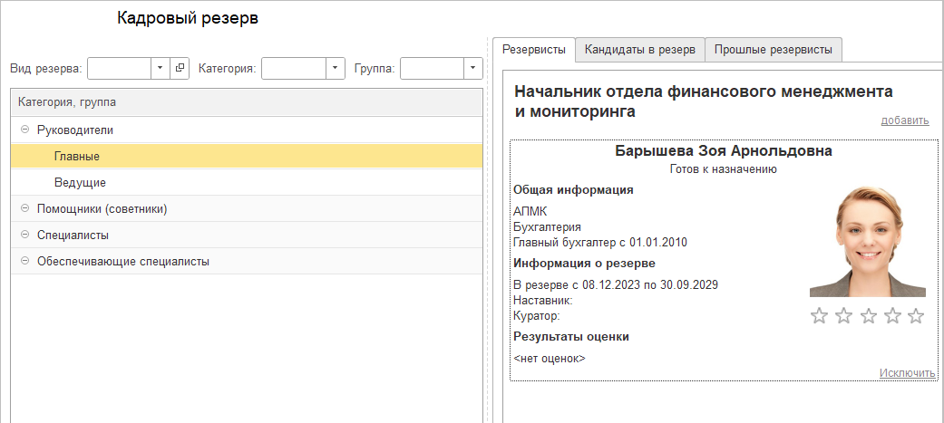Expand the Специалисты category

[x=24, y=236]
